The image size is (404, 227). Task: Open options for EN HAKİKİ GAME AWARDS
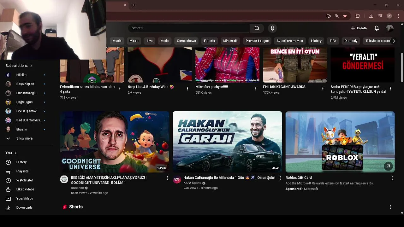coord(323,89)
